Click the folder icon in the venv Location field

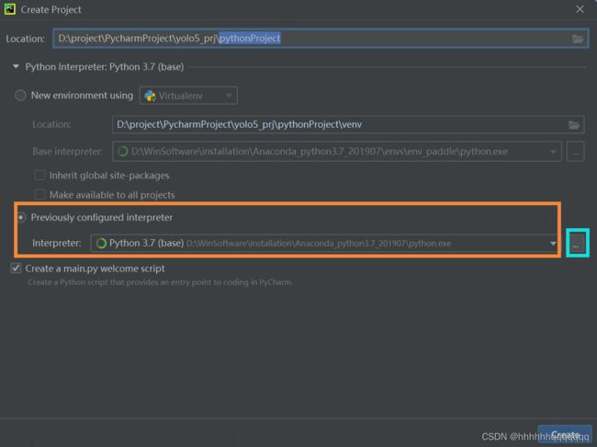(x=573, y=125)
